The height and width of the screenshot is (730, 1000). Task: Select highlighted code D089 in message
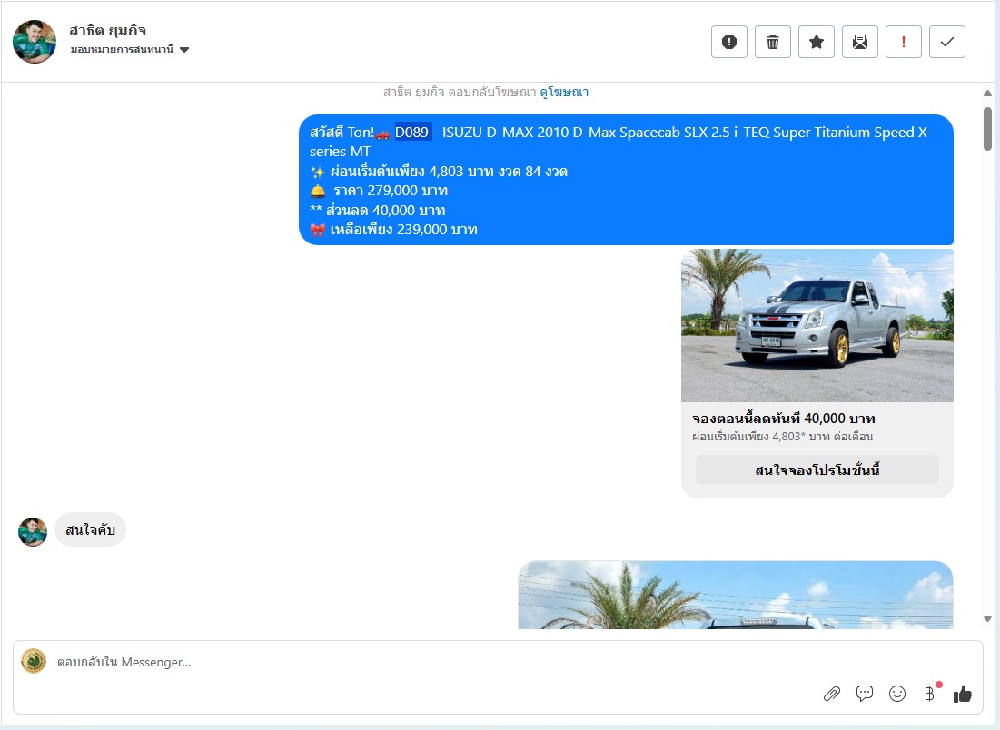pos(412,132)
